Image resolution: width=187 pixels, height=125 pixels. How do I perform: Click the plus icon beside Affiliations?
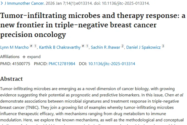24,57
